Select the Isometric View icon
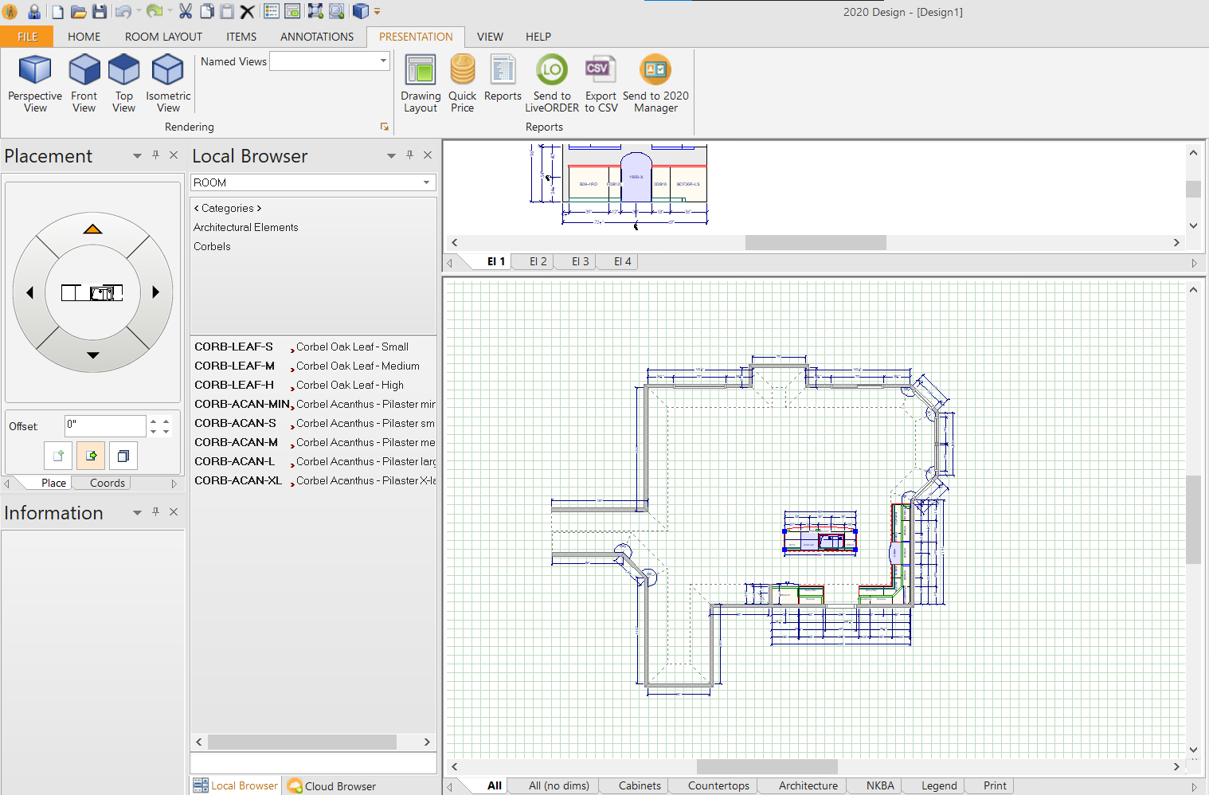Image resolution: width=1209 pixels, height=795 pixels. pos(167,83)
